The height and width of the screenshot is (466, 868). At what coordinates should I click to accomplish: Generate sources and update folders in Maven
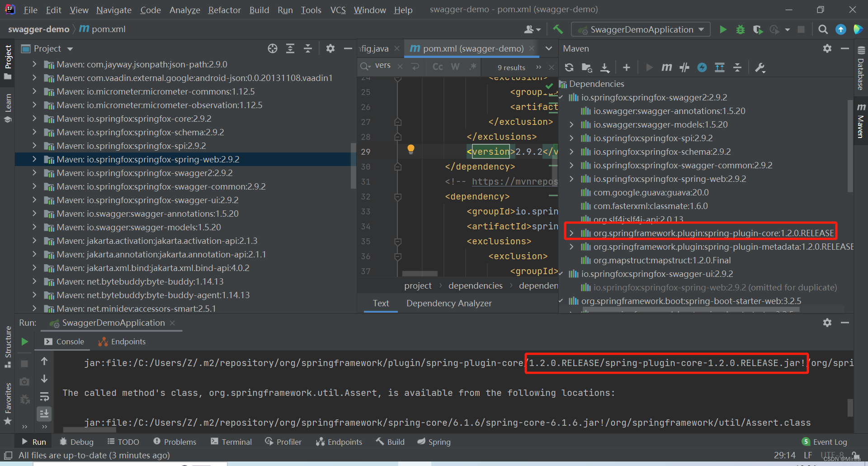click(x=587, y=67)
